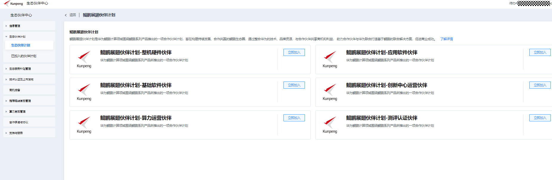Viewport: 552px width, 180px height.
Task: Select the highlighted 生态伙伴计划 submenu item
Action: [x=29, y=45]
